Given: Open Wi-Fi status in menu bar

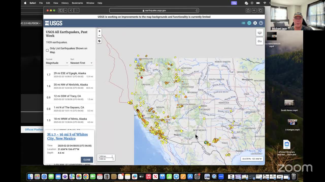Looking at the screenshot, I should click(265, 3).
